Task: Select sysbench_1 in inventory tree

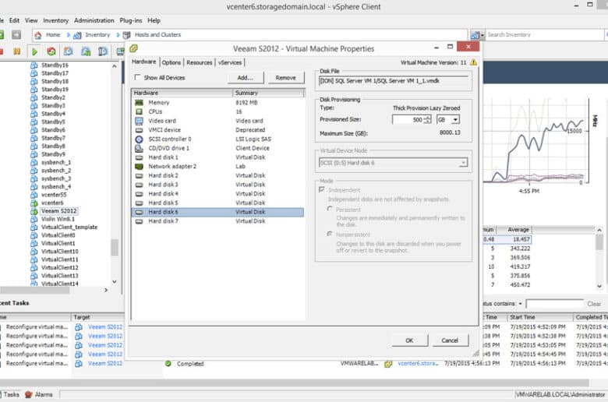Action: (x=56, y=162)
